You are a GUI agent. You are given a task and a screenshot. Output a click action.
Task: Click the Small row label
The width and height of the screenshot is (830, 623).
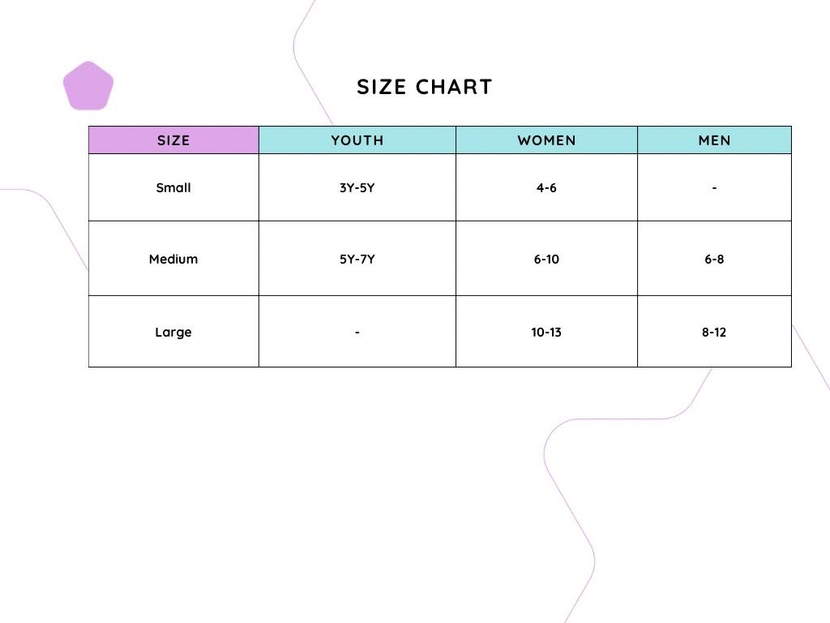(x=173, y=187)
